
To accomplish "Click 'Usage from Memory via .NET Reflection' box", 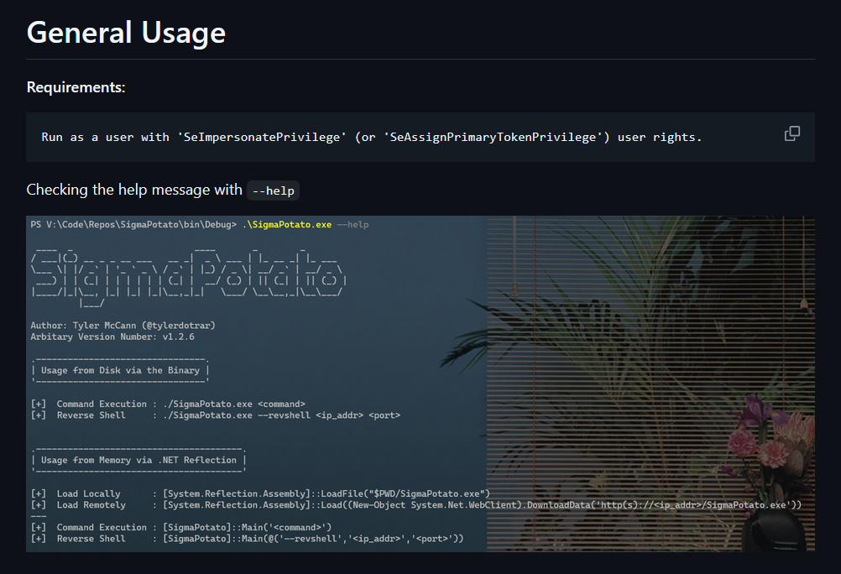I will (x=138, y=460).
